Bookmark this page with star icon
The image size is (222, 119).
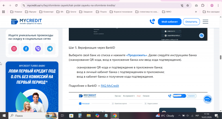[x=188, y=5]
